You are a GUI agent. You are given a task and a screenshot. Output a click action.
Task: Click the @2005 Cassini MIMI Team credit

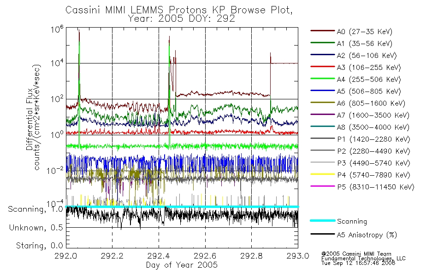[356, 254]
